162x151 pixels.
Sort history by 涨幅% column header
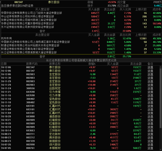click(x=92, y=64)
